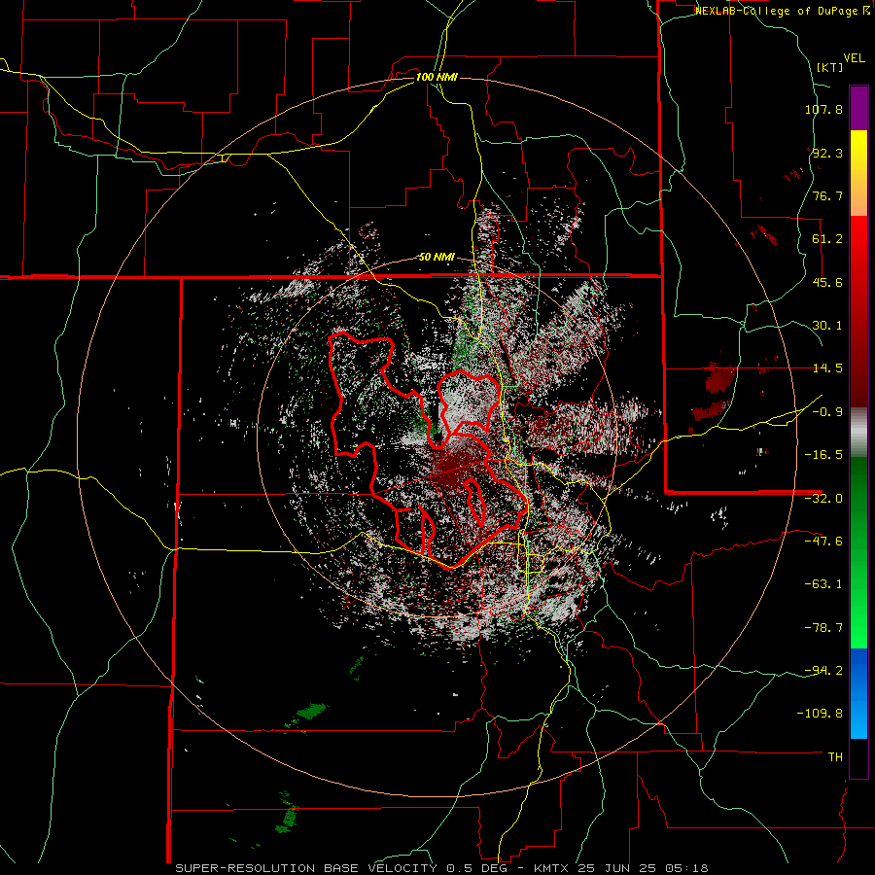Click the -32.0 scale label
Image resolution: width=875 pixels, height=875 pixels.
[x=823, y=499]
